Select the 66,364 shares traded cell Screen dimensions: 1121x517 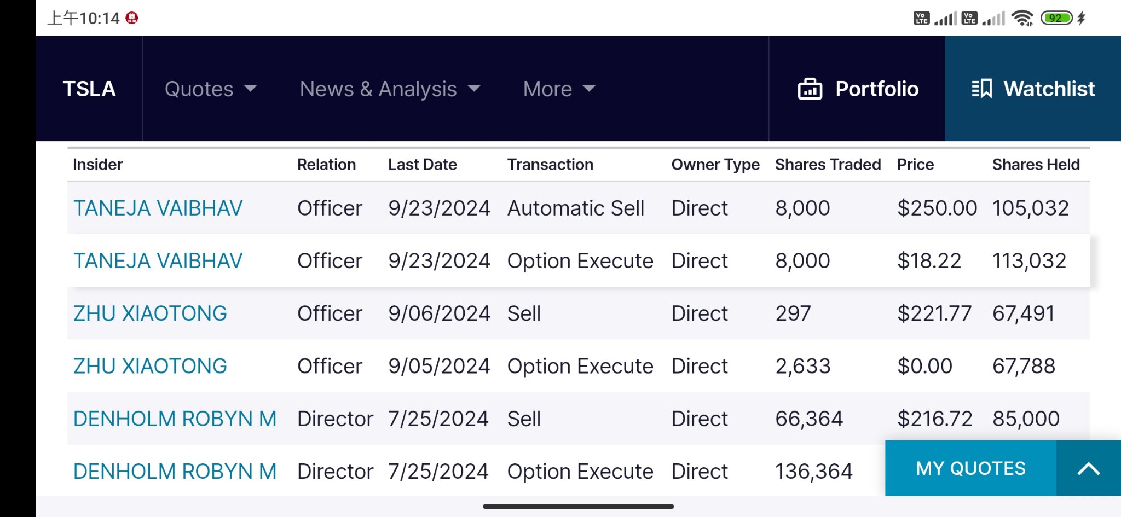tap(809, 419)
